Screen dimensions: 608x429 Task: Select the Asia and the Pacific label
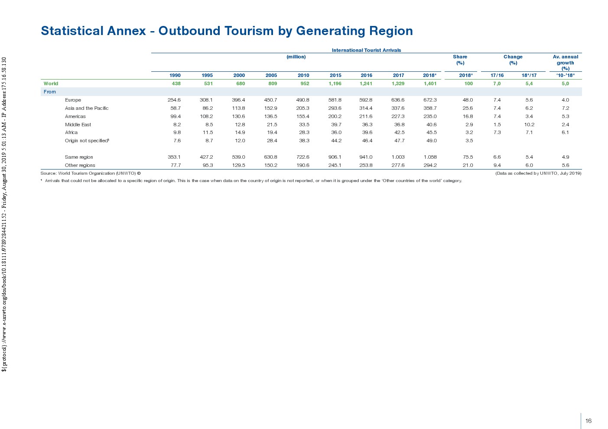87,108
